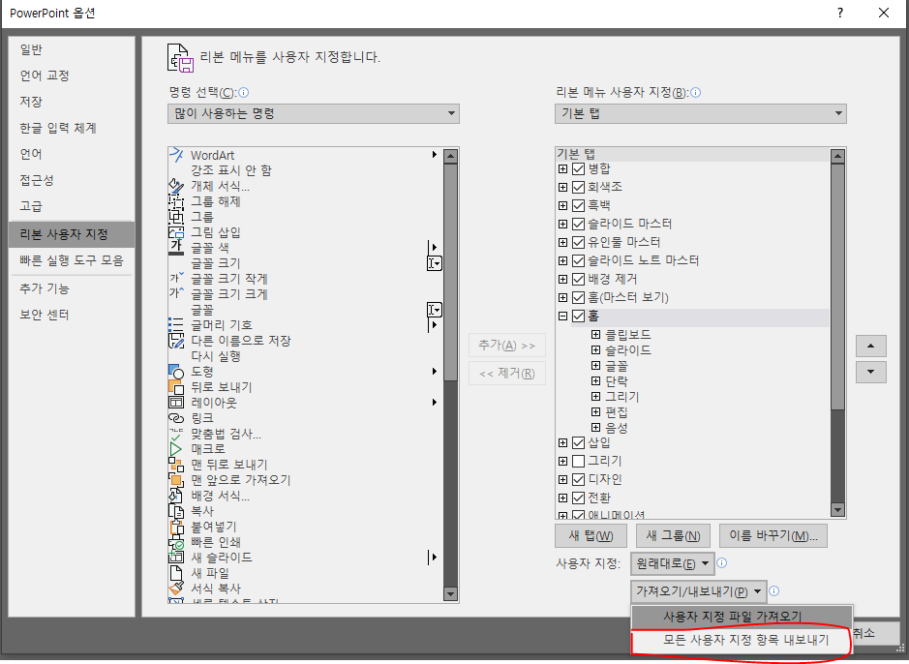
Task: Select 다른 이름으로 저장 icon
Action: tap(176, 341)
